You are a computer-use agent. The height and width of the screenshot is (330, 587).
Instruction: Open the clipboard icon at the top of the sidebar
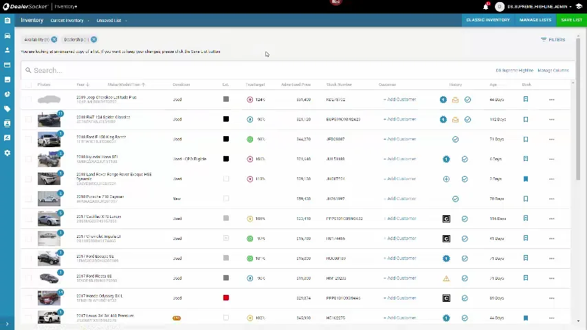[7, 21]
